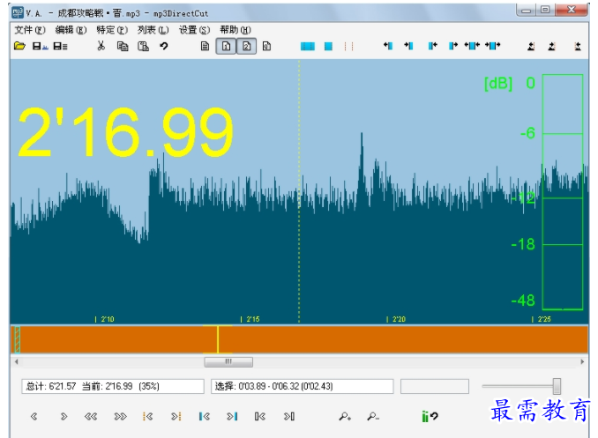Click the 2'25 timeline marker
Viewport: 598px width, 438px height.
tap(542, 319)
